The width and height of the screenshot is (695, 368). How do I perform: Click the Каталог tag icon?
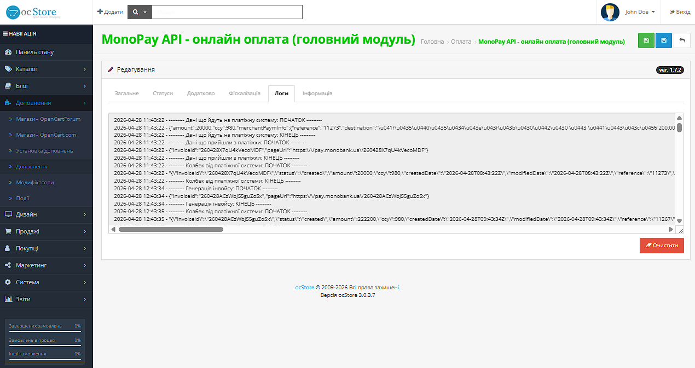(8, 69)
